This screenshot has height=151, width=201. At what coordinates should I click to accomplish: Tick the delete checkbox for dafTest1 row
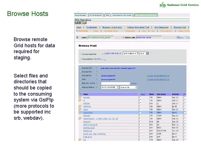tap(185, 107)
